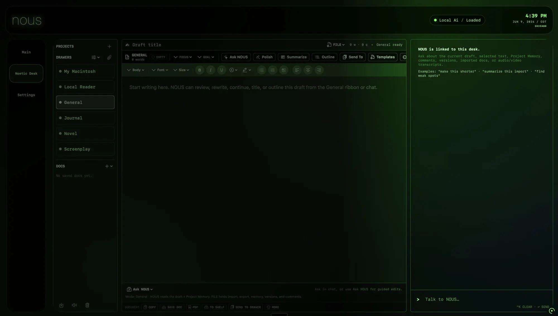Click the trash delete icon
The width and height of the screenshot is (558, 316).
[87, 305]
